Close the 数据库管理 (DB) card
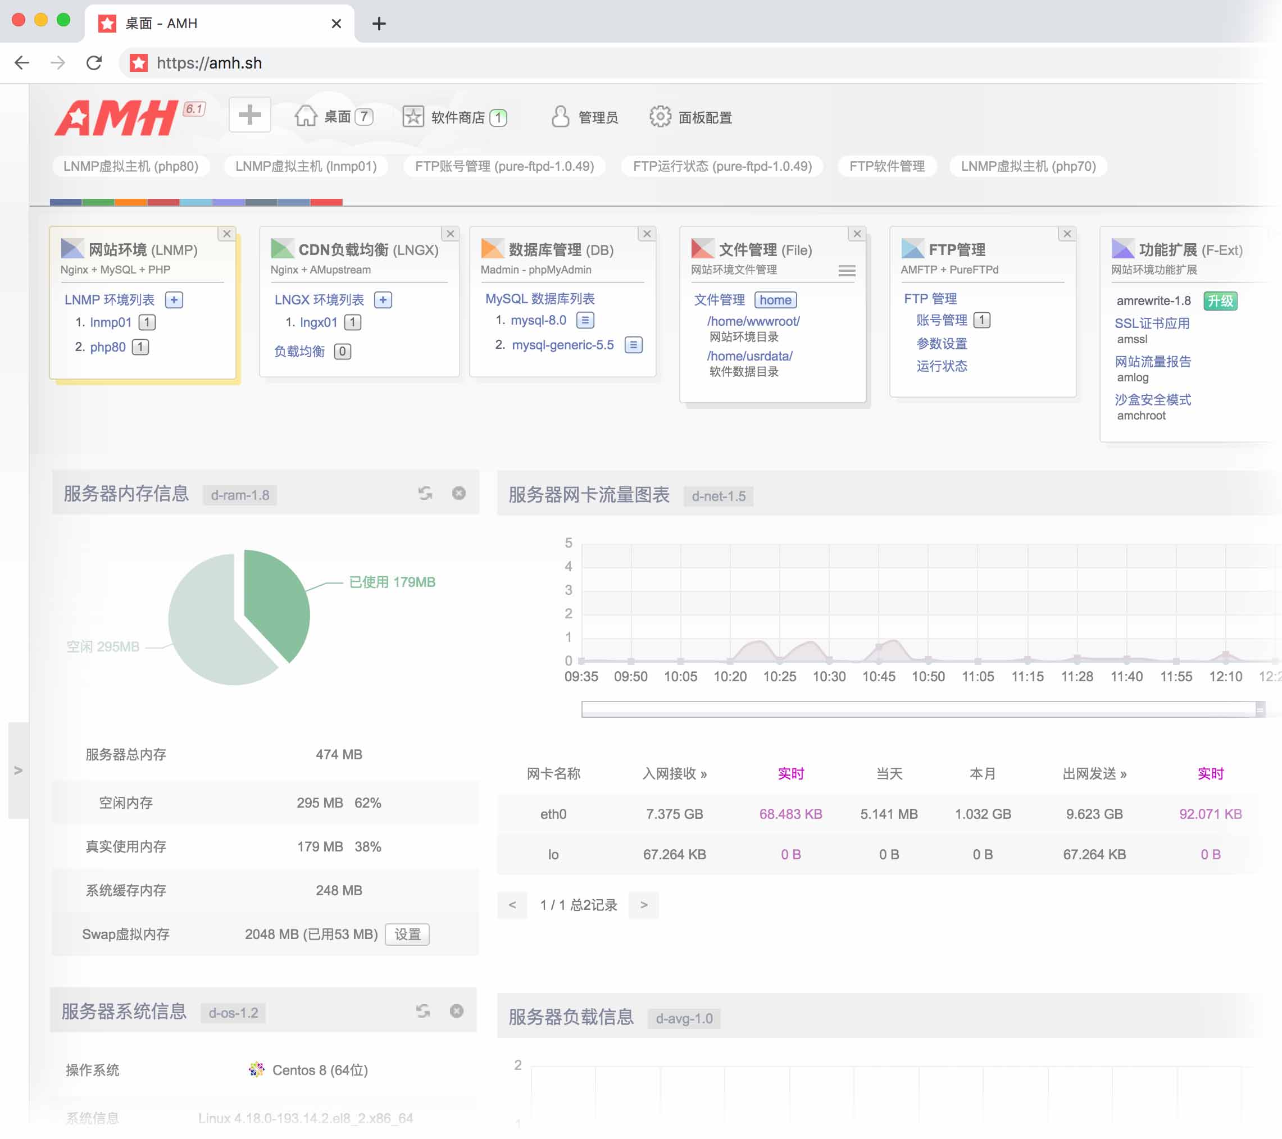 647,233
